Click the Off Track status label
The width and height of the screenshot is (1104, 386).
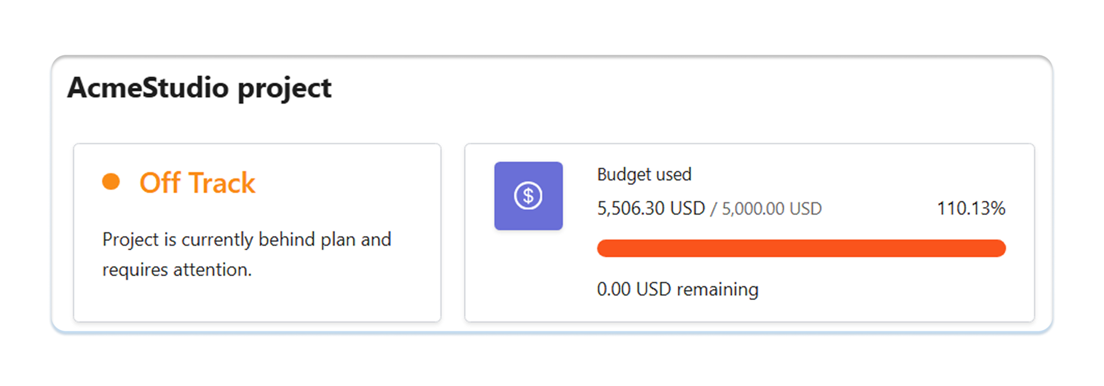(x=197, y=183)
